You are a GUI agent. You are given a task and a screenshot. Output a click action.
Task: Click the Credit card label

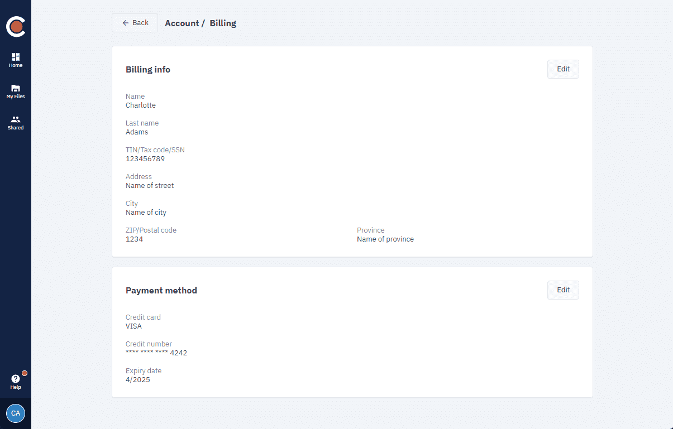point(143,317)
